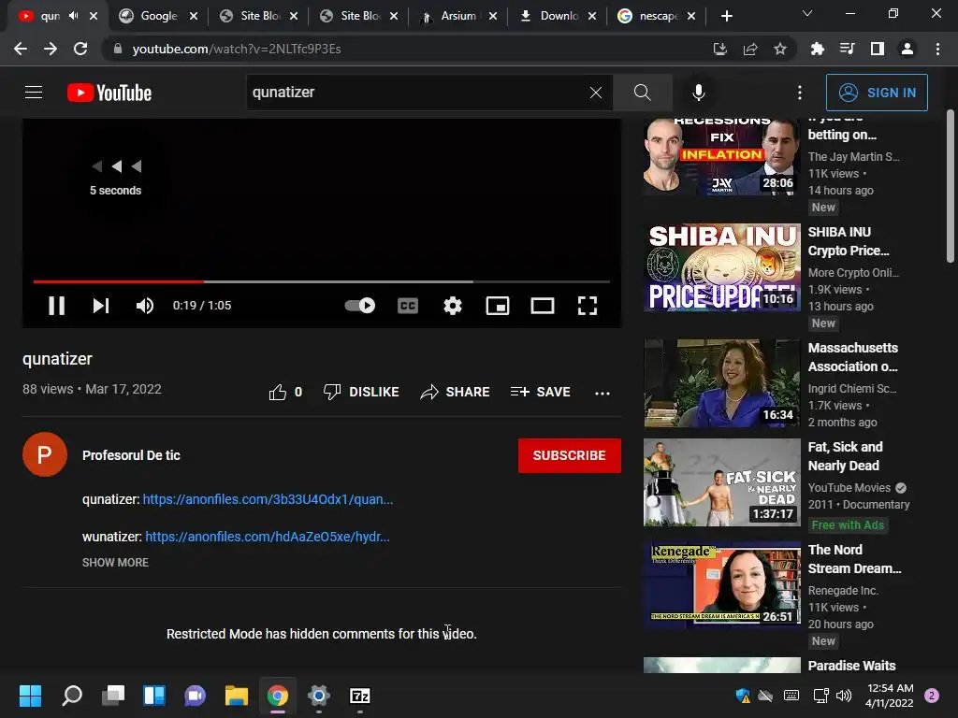Switch to the Downloads tab

[x=558, y=16]
